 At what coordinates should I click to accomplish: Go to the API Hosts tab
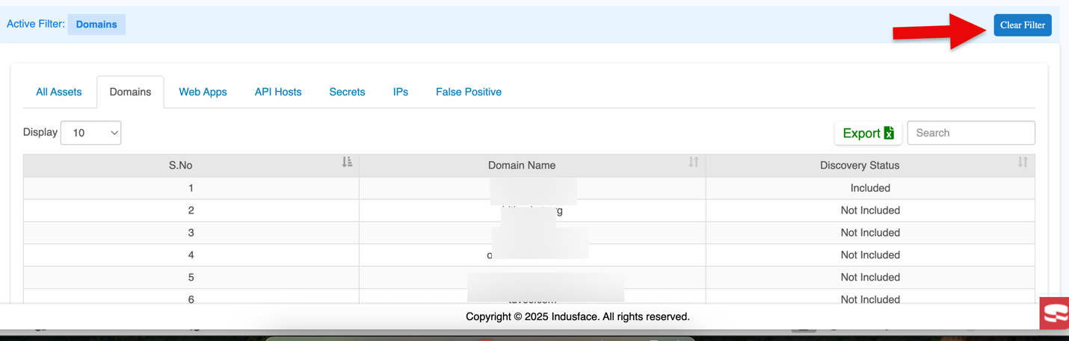click(x=278, y=92)
